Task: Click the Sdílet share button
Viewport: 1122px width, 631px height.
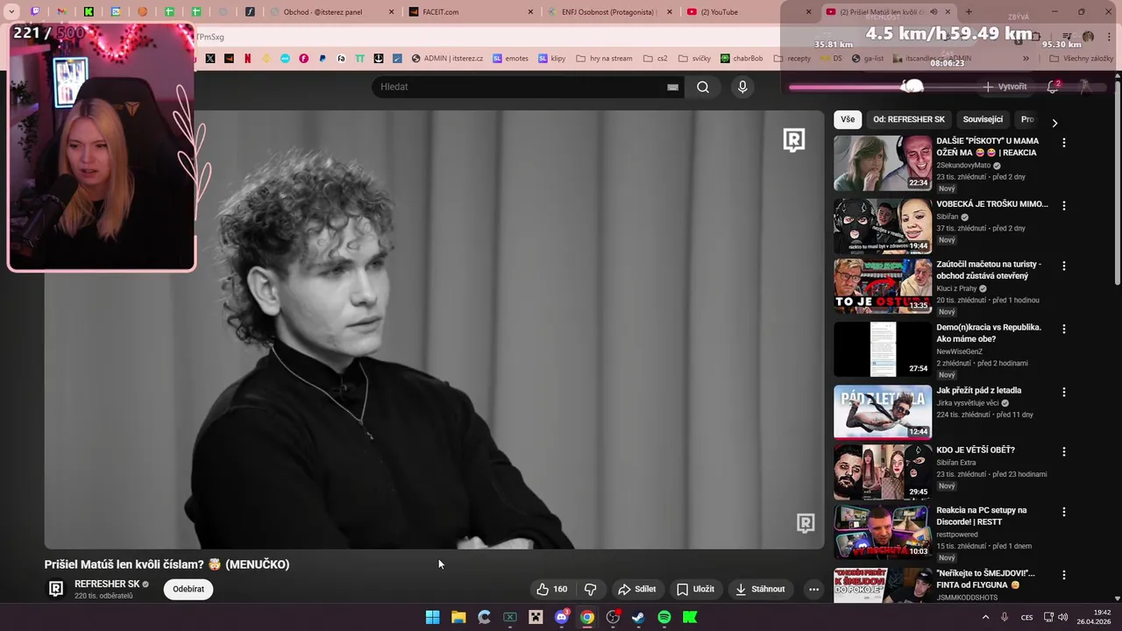Action: 637,589
